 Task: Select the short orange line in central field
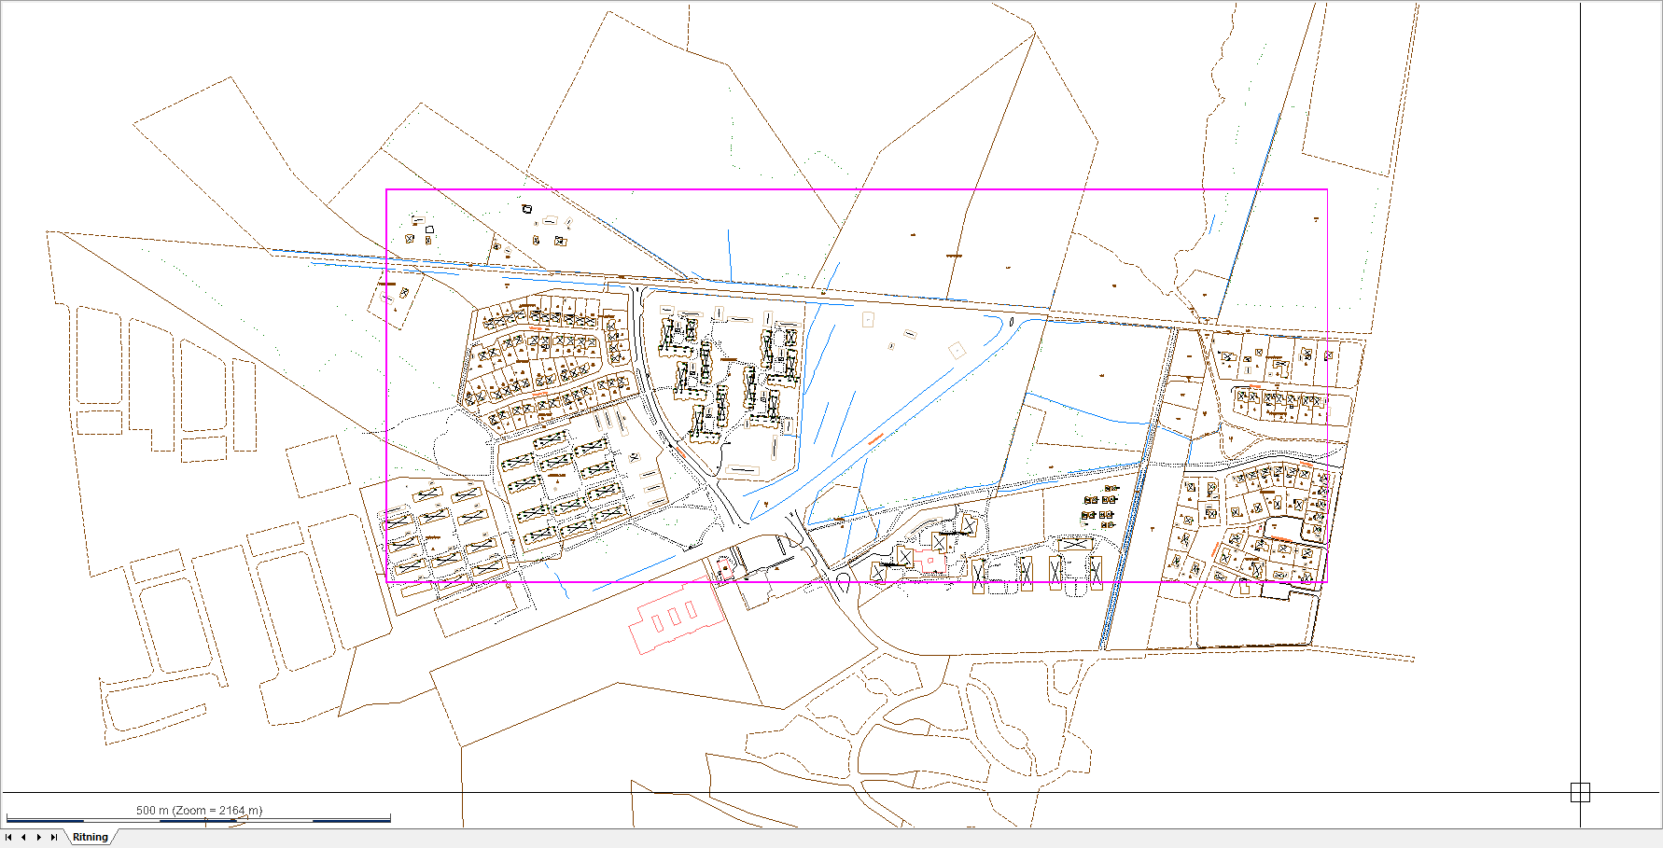click(874, 438)
